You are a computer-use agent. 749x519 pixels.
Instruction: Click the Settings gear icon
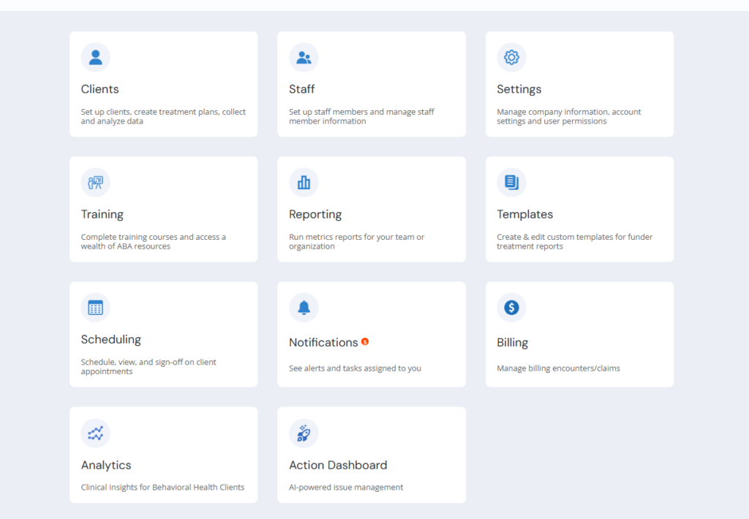click(x=511, y=57)
